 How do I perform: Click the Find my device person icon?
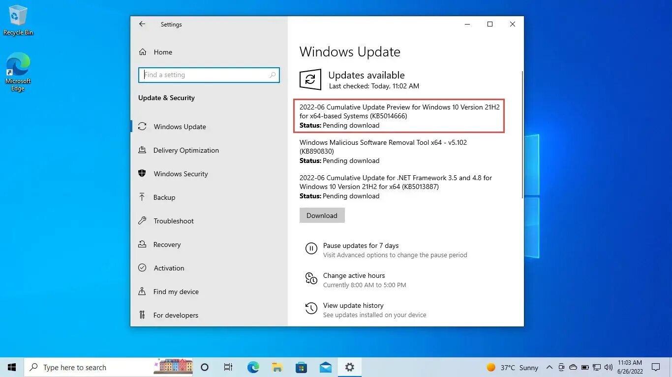coord(142,291)
